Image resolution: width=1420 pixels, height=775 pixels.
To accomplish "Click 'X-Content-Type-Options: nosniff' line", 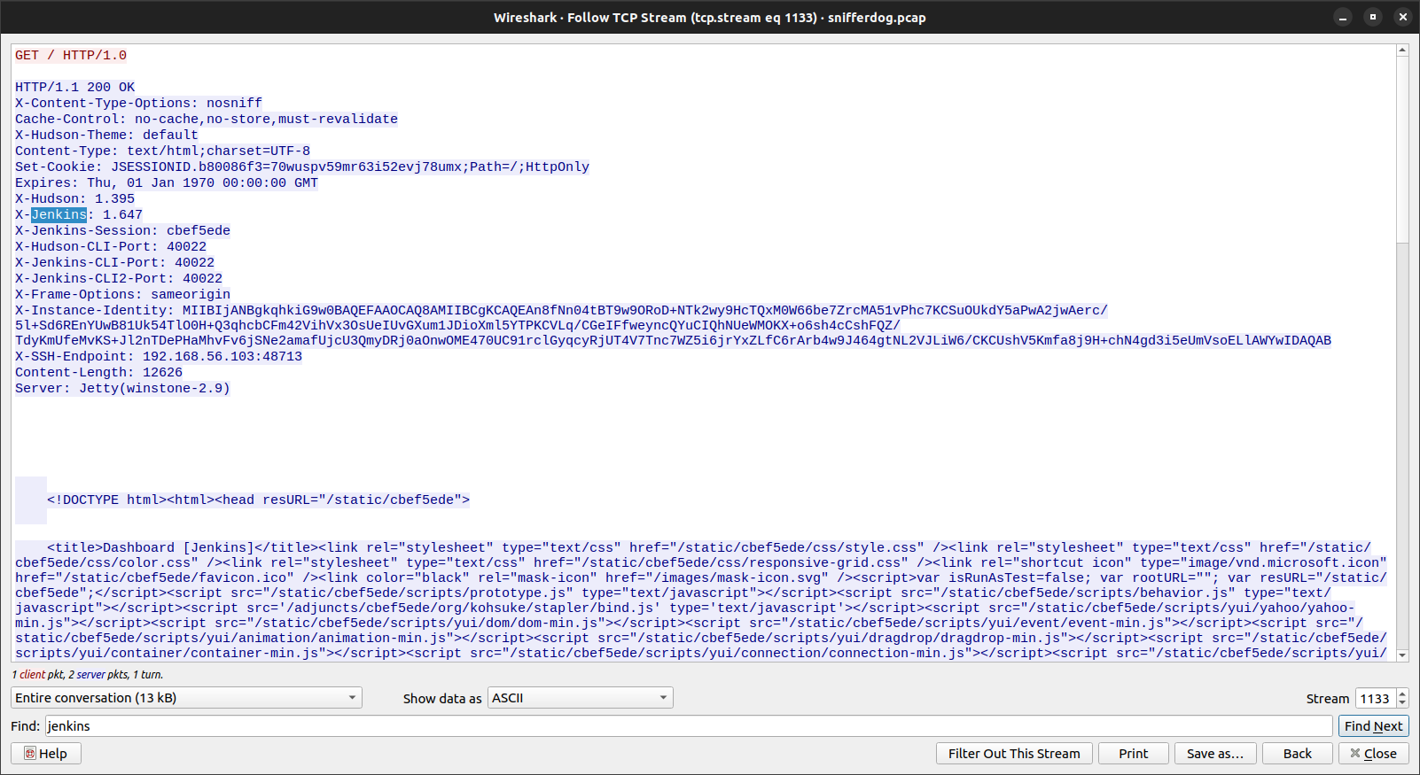I will pyautogui.click(x=138, y=103).
